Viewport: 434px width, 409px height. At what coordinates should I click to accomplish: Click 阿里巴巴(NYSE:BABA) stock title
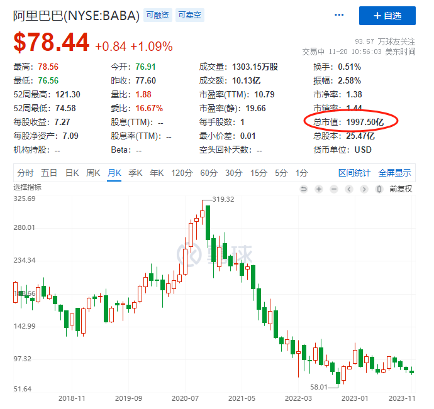click(76, 16)
